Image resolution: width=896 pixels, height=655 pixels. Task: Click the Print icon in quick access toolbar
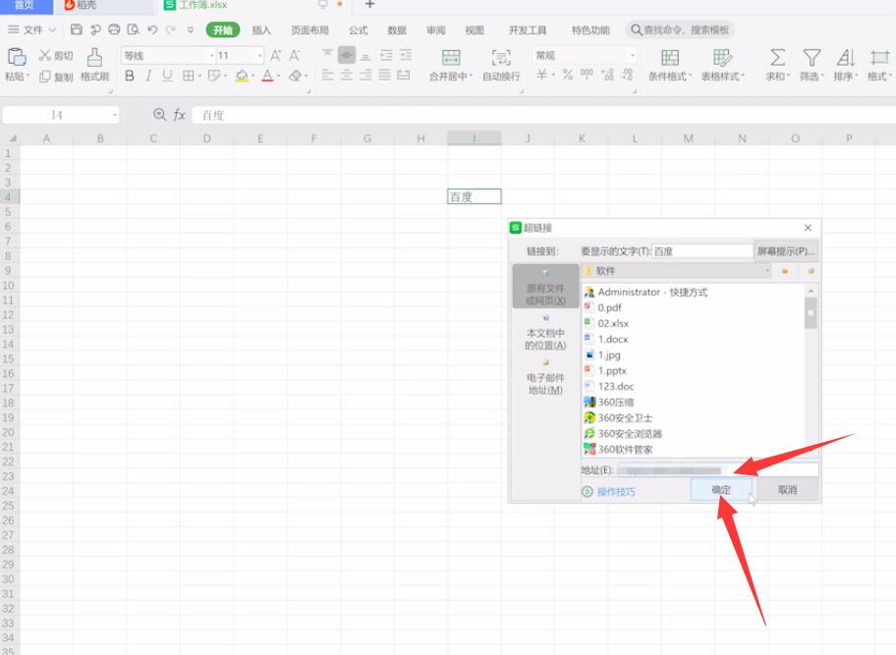click(x=114, y=29)
